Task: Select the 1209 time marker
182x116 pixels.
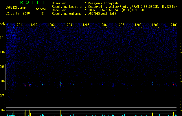Action: [x=155, y=25]
